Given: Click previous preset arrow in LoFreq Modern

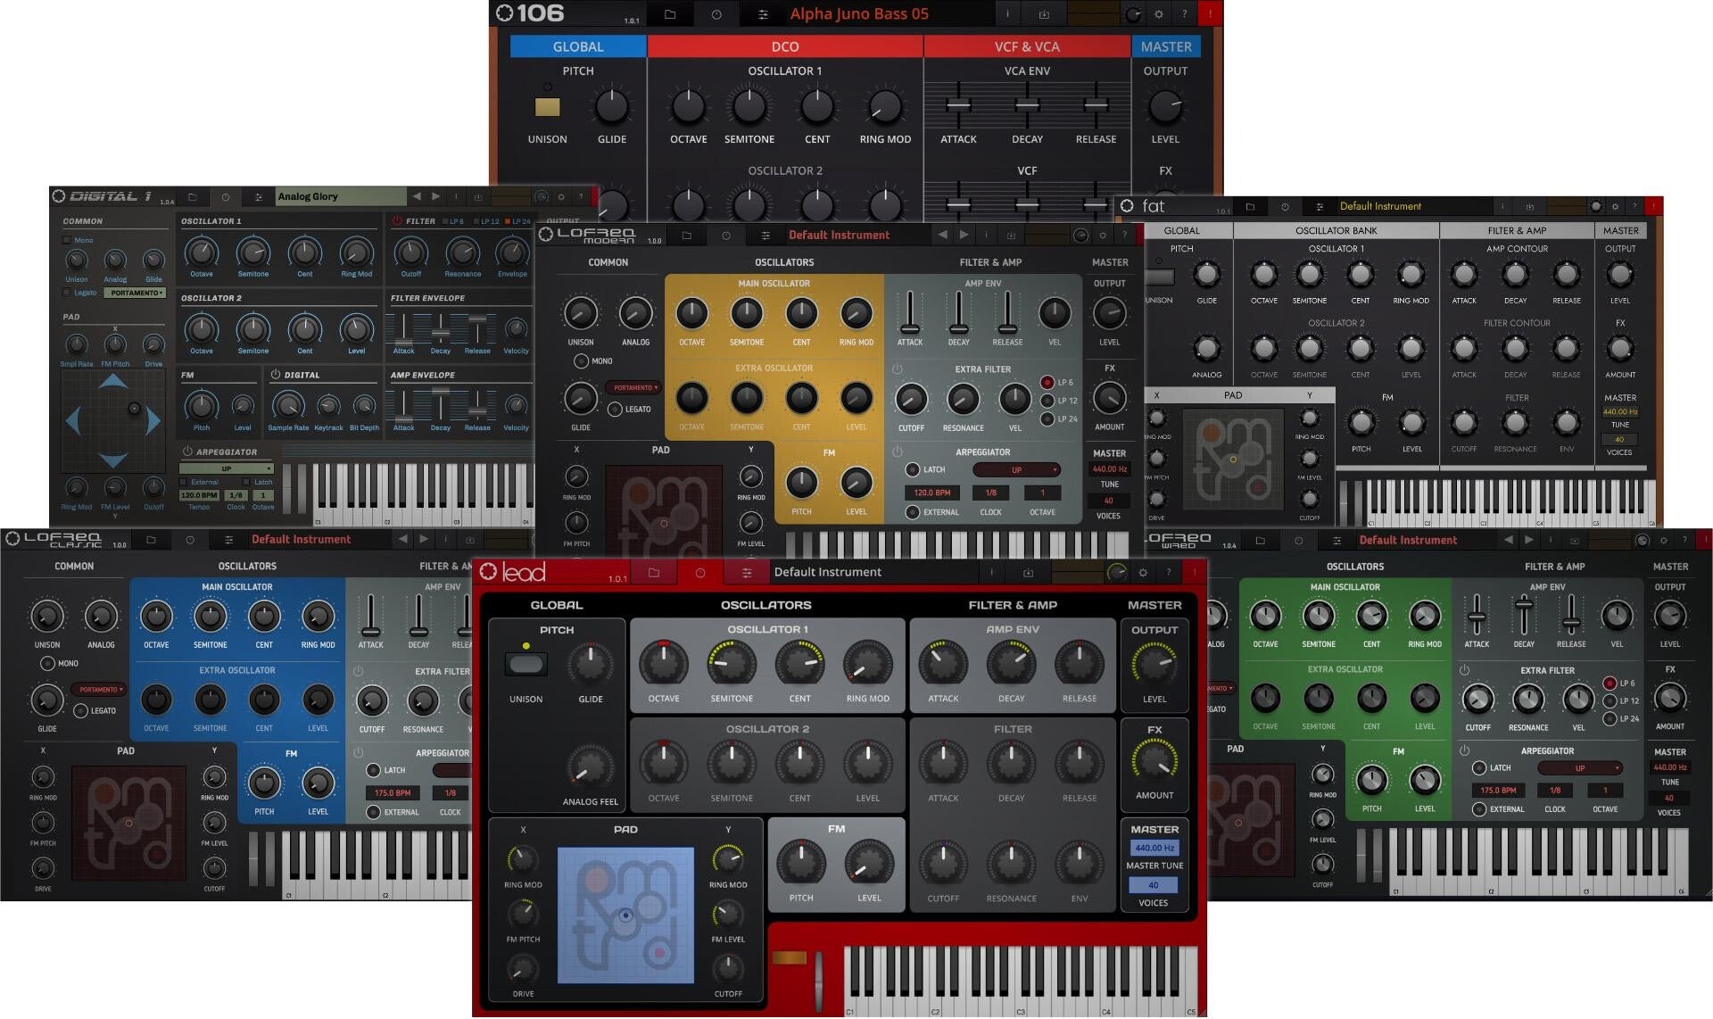Looking at the screenshot, I should 942,235.
